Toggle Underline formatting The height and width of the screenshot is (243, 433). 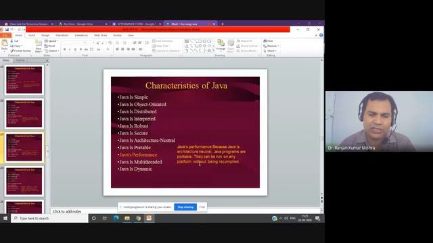point(75,49)
